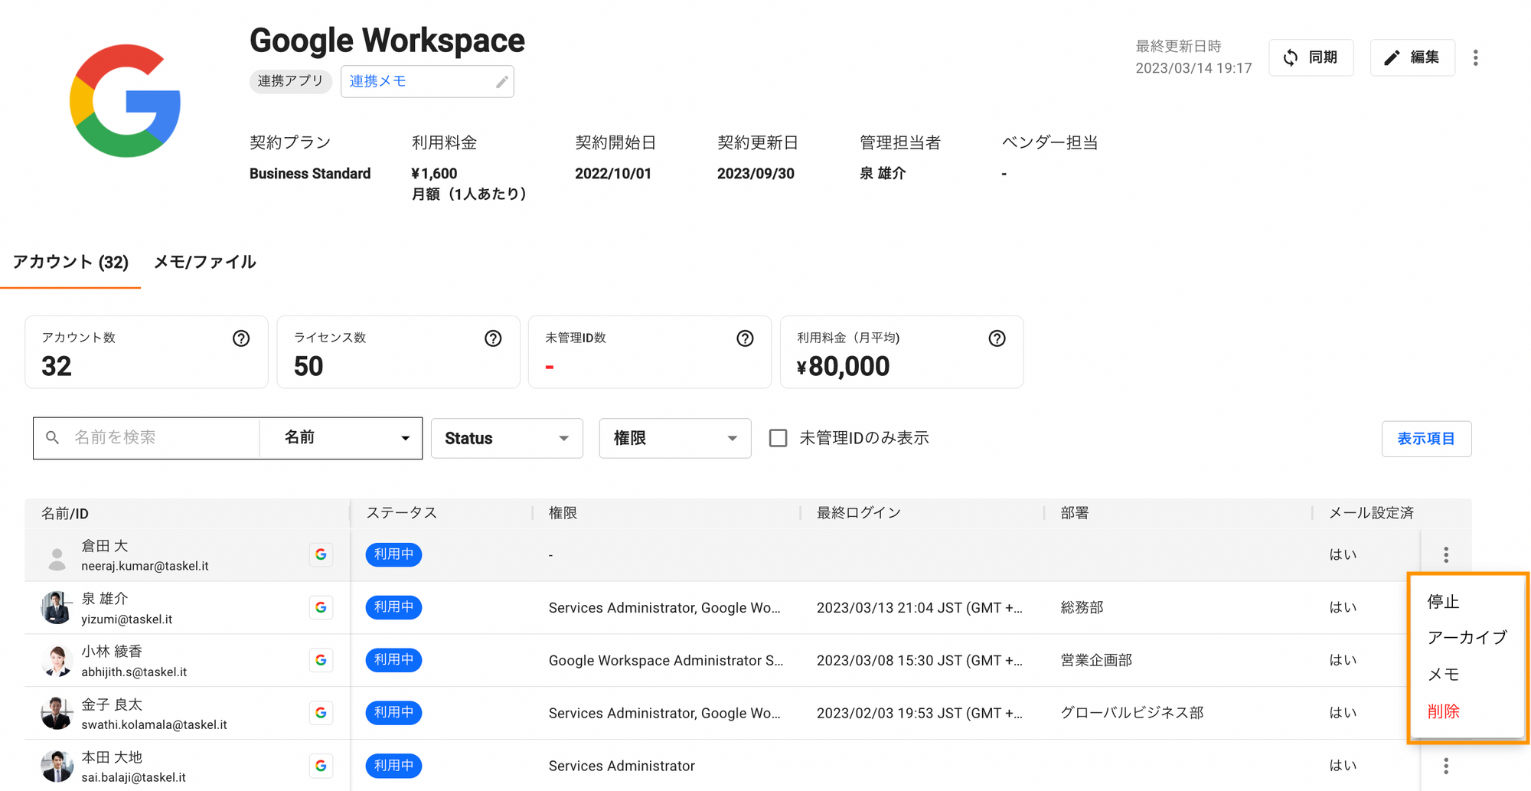
Task: Click the Google Workspace logo
Action: (x=125, y=101)
